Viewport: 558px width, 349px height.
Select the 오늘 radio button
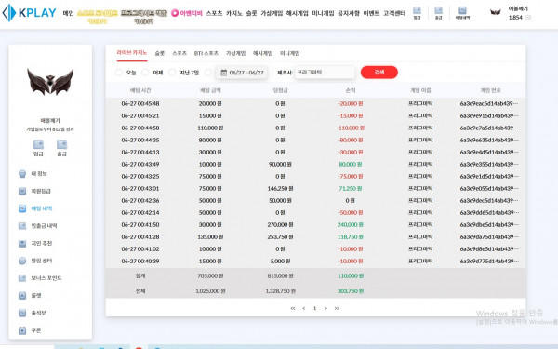[119, 73]
